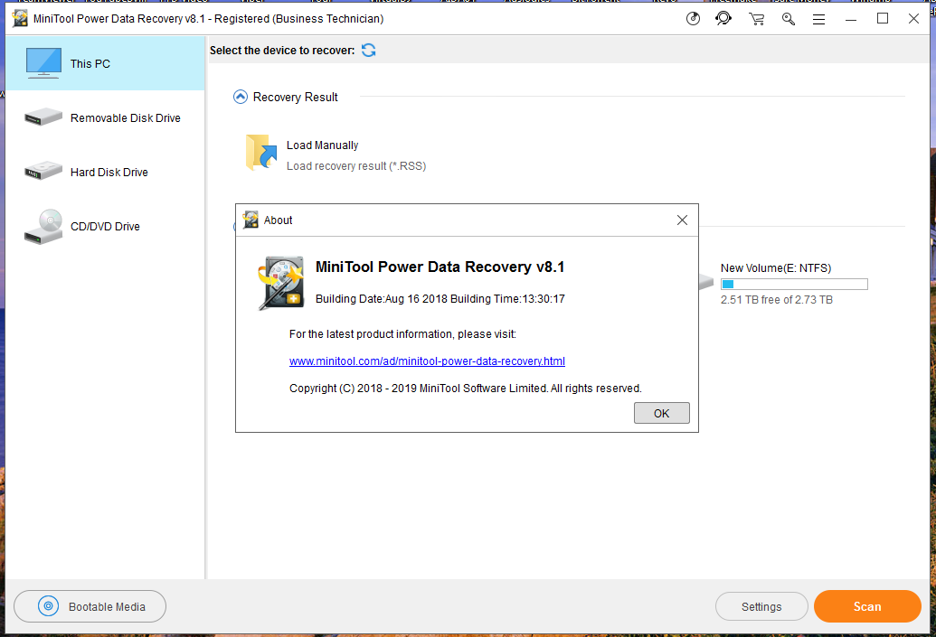Click the Bootable Media disc icon

(x=48, y=606)
